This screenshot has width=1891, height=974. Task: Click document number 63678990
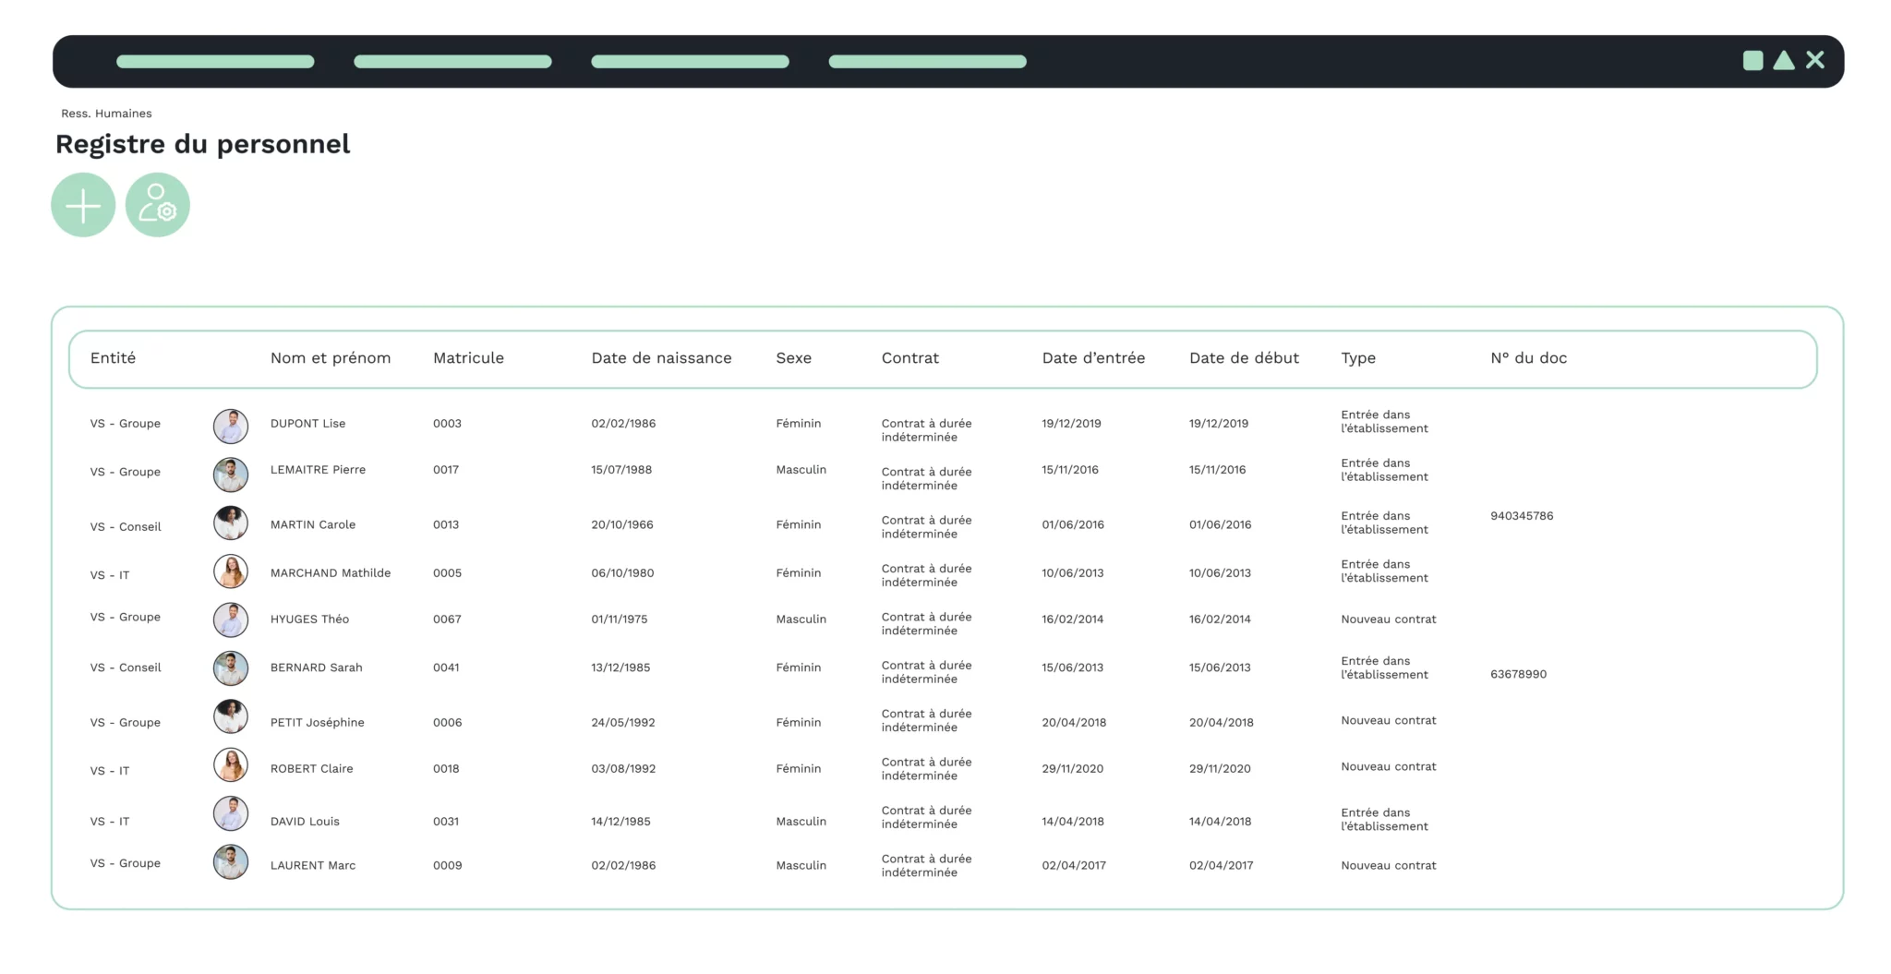click(1518, 675)
